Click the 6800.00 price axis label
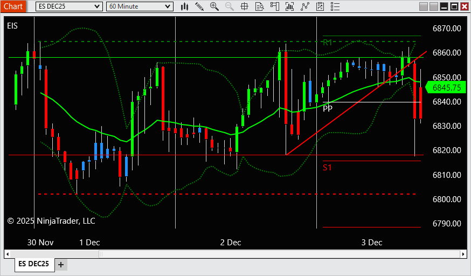 tap(447, 199)
